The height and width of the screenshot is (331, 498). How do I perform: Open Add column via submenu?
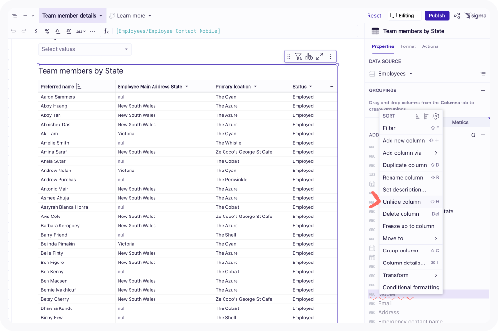tap(411, 153)
